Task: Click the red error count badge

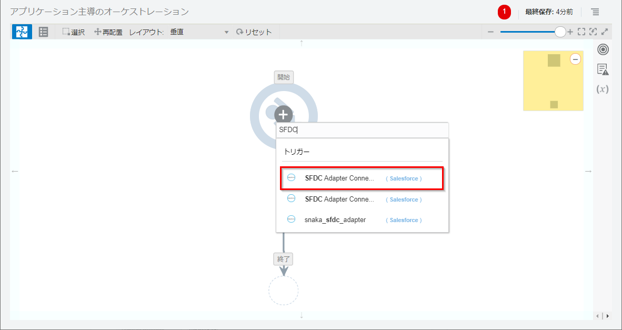Action: tap(504, 12)
